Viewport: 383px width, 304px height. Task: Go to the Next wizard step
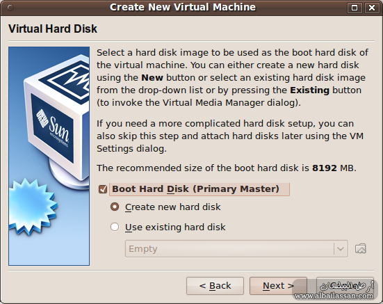pyautogui.click(x=278, y=286)
